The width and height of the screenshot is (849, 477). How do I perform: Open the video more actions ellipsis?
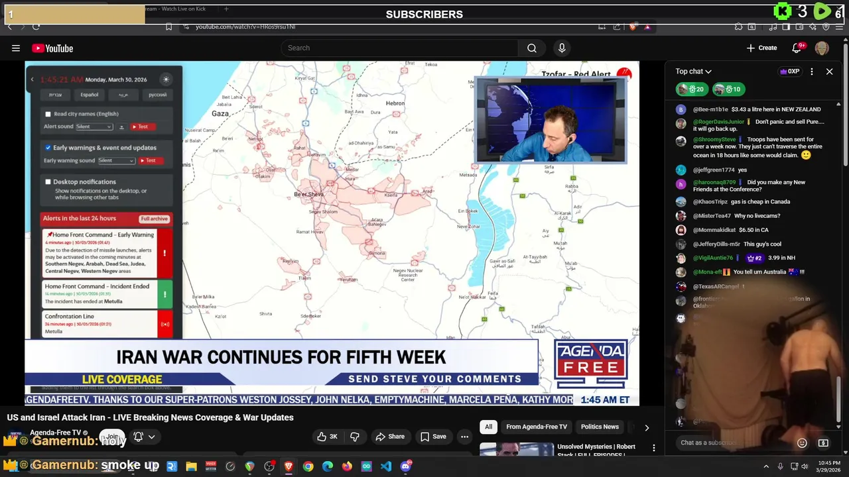(x=464, y=437)
